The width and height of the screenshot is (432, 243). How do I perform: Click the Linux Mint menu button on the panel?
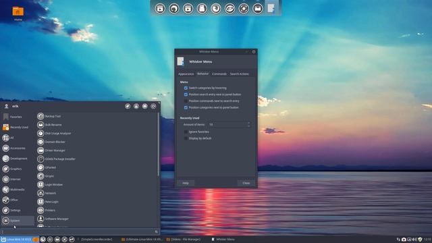pyautogui.click(x=16, y=240)
